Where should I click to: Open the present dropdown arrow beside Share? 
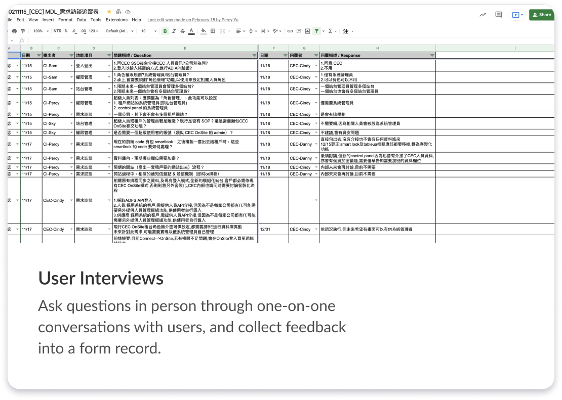point(522,15)
